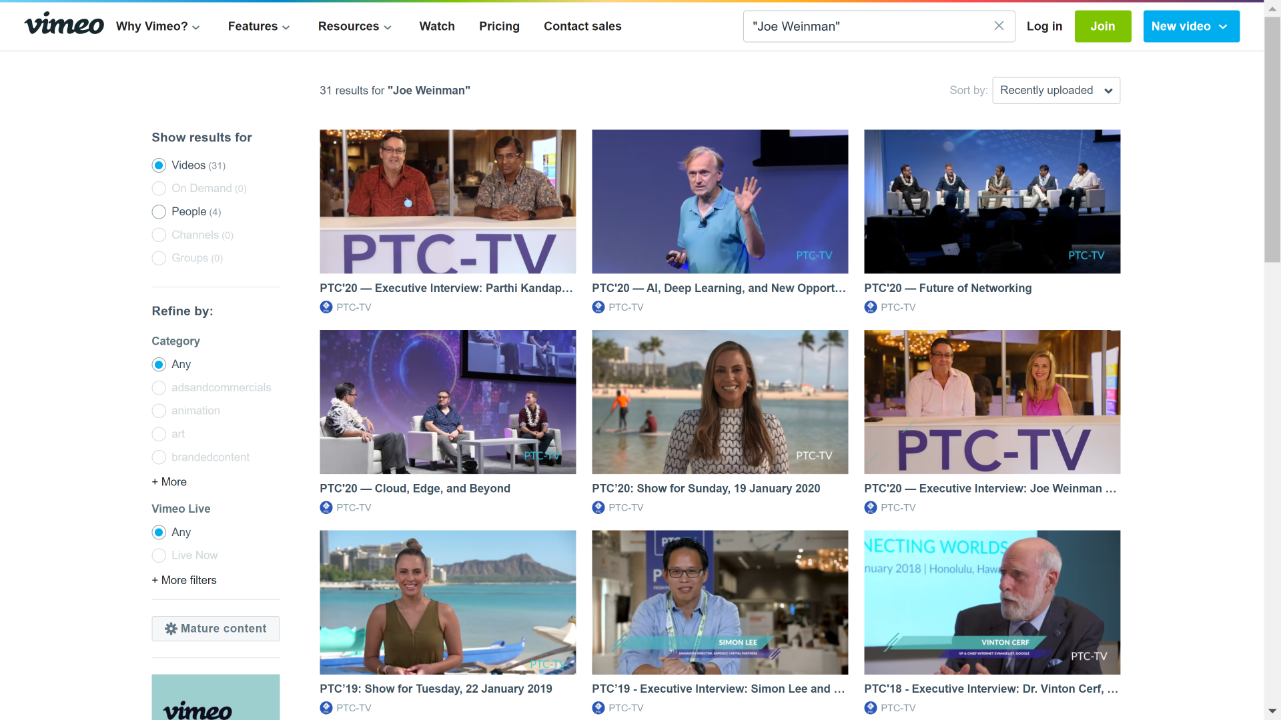Click PTC-TV badge under Future of Networking
This screenshot has width=1281, height=720.
tap(871, 307)
